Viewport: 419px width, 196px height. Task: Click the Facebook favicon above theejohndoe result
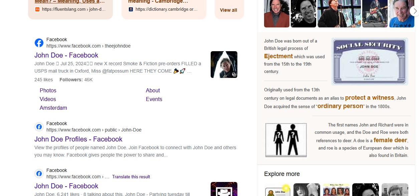click(39, 43)
